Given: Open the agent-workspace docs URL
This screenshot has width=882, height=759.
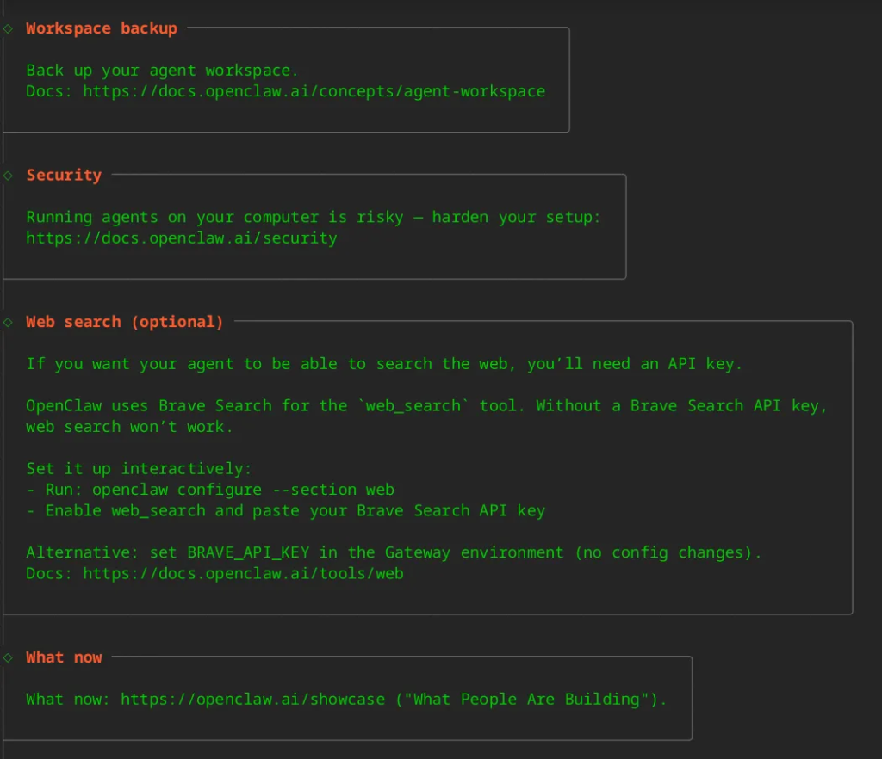Looking at the screenshot, I should point(314,91).
